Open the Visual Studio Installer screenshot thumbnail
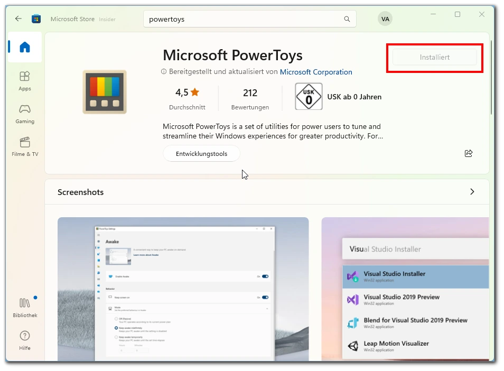504x371 pixels. 405,289
